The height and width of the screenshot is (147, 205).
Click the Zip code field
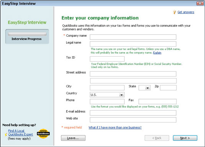[168, 88]
